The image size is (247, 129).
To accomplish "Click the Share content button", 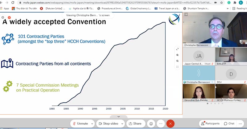I will click(135, 123).
